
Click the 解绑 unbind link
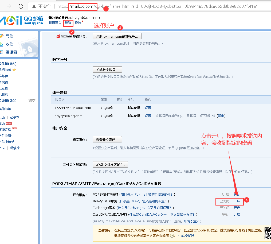coord(221,116)
